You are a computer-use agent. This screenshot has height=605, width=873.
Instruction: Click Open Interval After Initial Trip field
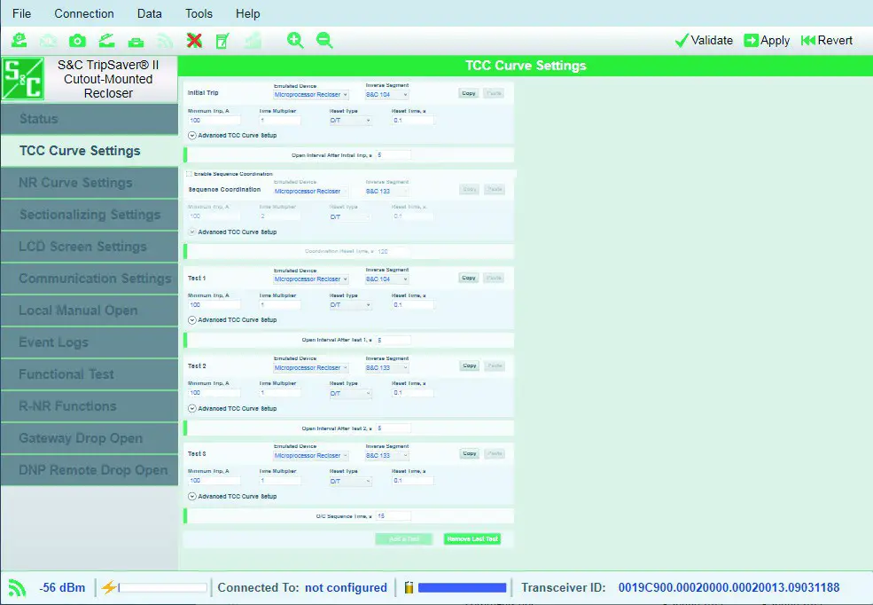pos(394,155)
